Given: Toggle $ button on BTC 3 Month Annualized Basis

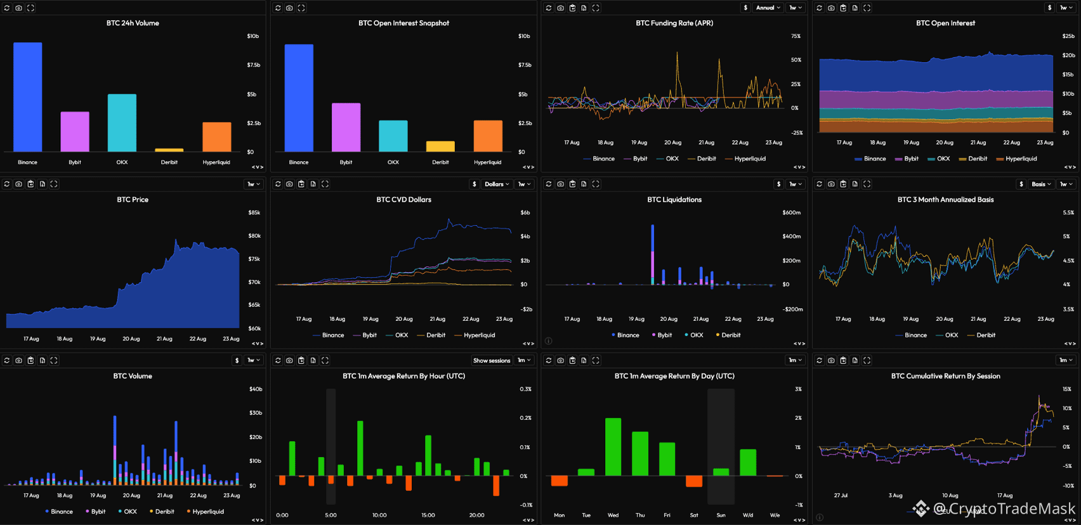Looking at the screenshot, I should (x=1021, y=185).
